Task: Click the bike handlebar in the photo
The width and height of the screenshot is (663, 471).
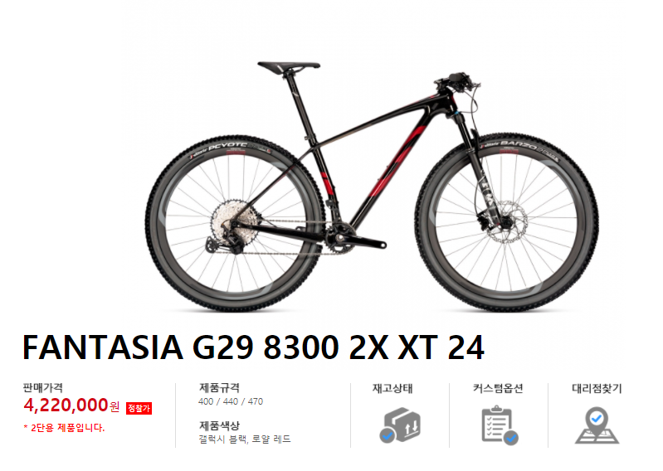Action: click(x=456, y=81)
